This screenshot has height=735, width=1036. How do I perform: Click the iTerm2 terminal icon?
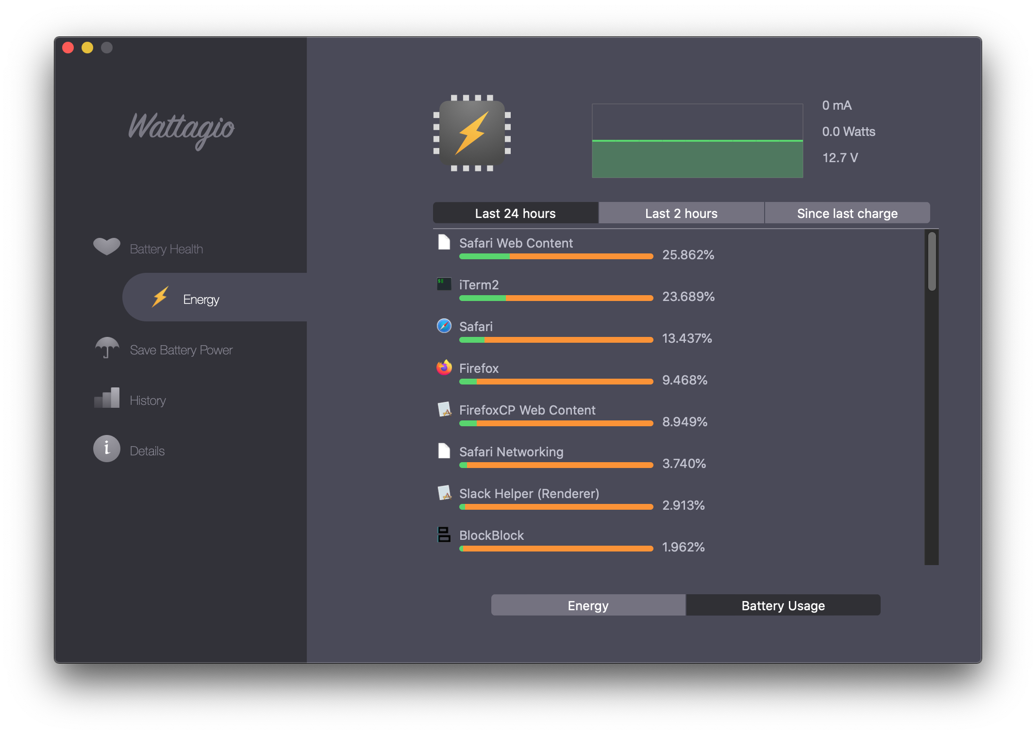click(444, 284)
